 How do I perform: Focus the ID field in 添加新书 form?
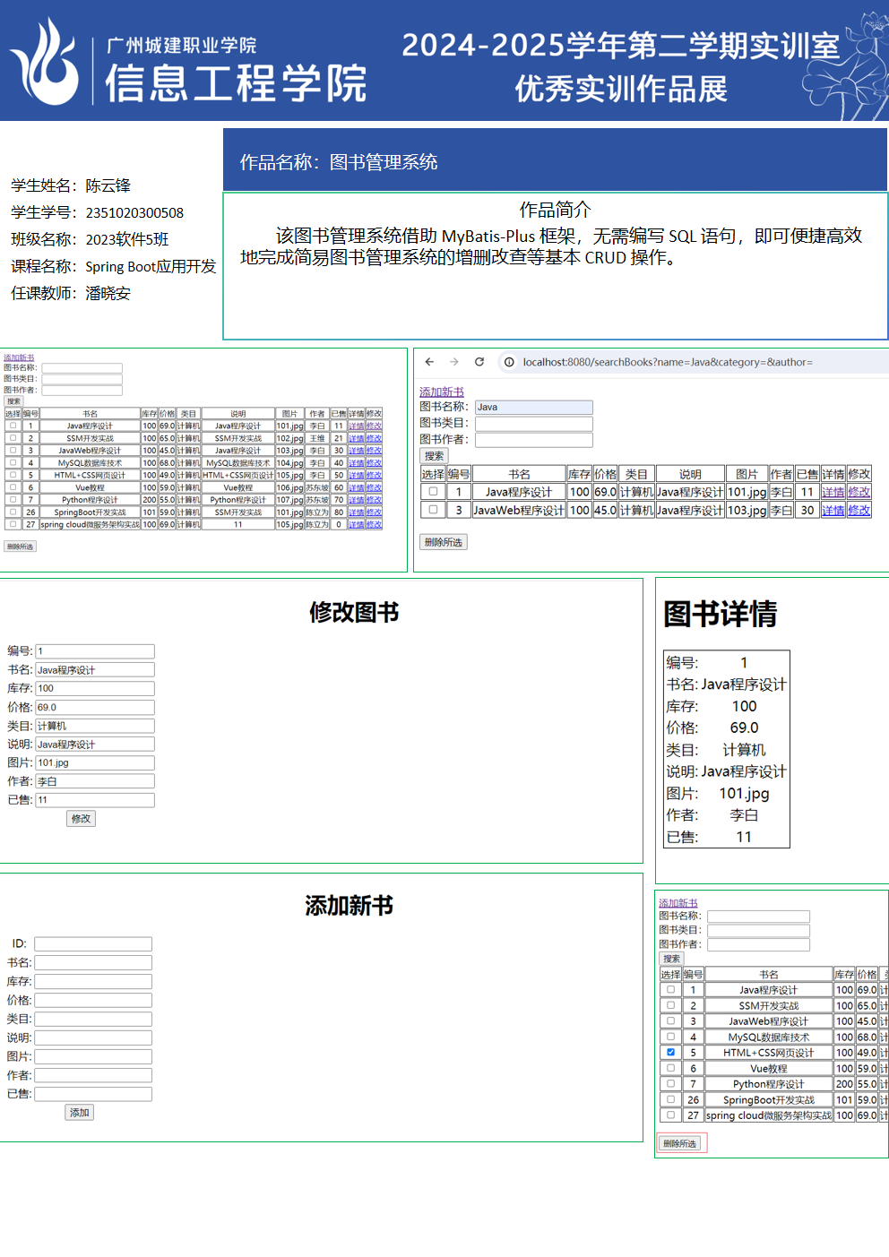(x=93, y=943)
